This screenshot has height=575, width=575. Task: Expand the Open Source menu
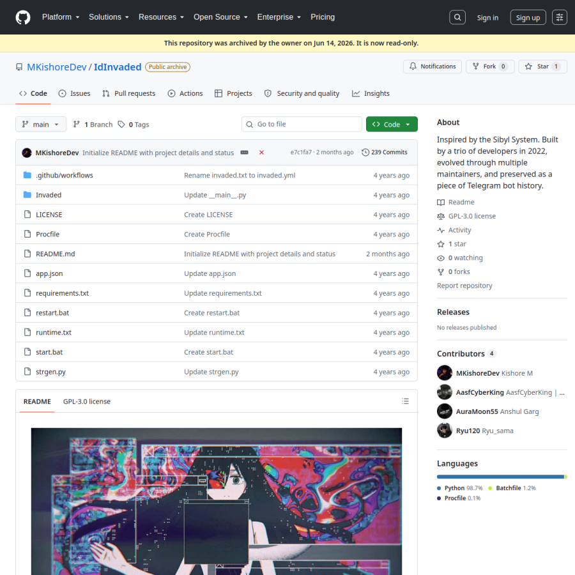(220, 17)
